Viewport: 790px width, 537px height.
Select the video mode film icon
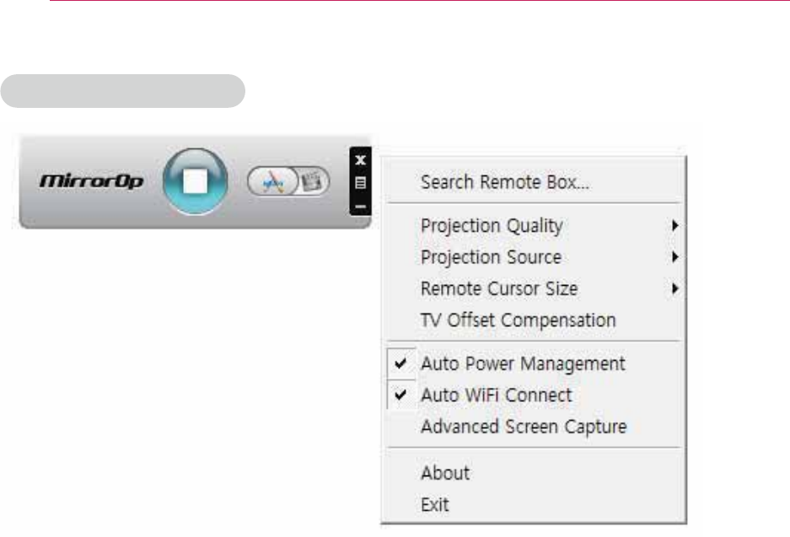312,180
